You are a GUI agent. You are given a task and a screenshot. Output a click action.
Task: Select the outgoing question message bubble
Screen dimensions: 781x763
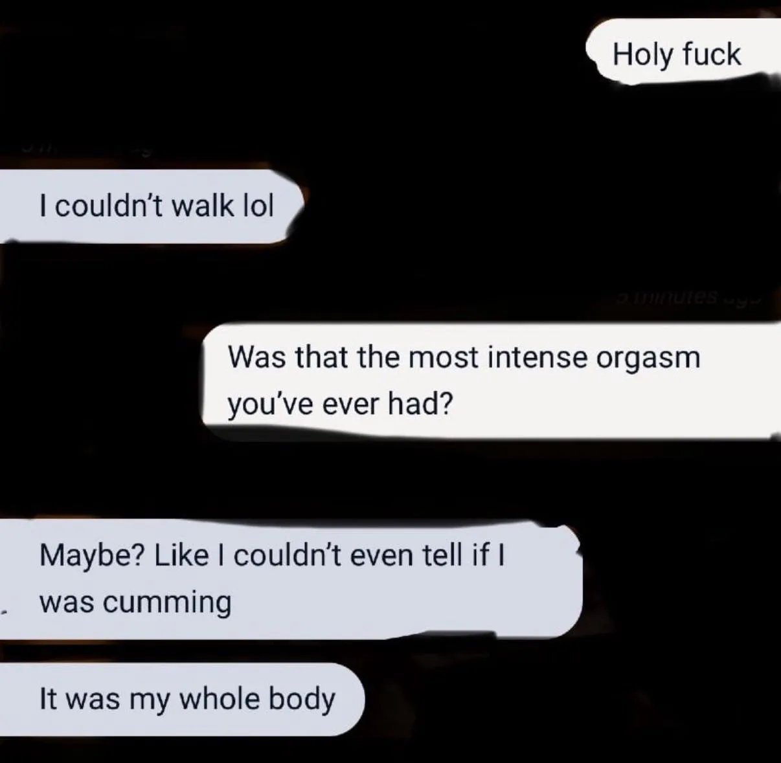click(491, 381)
